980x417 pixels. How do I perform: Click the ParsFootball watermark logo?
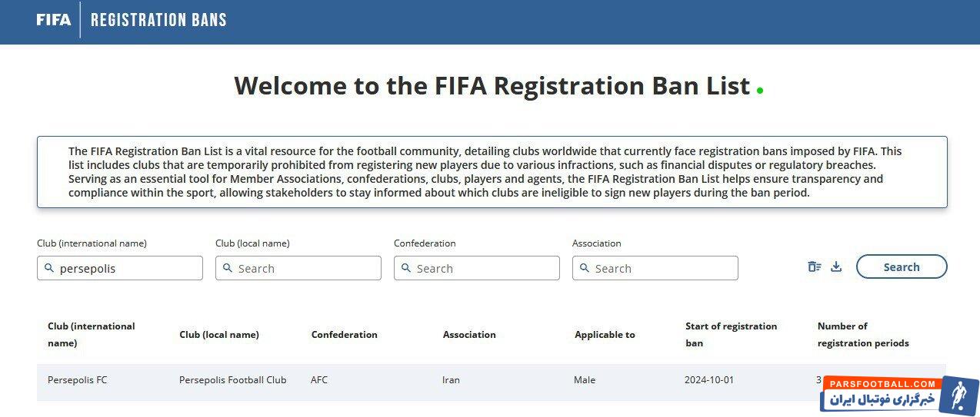(898, 394)
